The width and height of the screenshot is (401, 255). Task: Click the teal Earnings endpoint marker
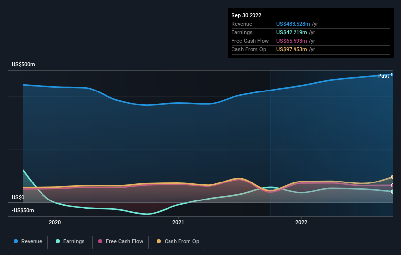[393, 192]
